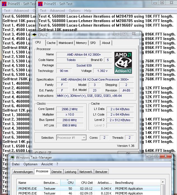Select PRIME95.EXE row with CPU 50

point(88,189)
